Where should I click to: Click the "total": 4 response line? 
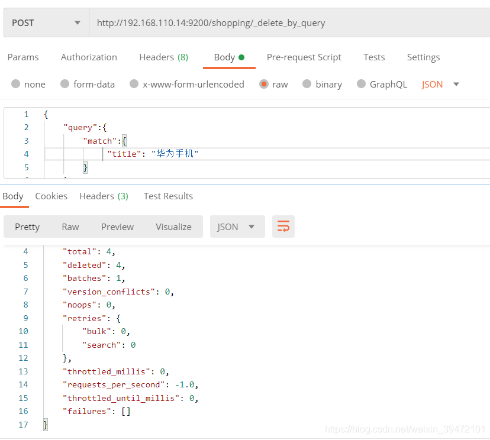(89, 251)
